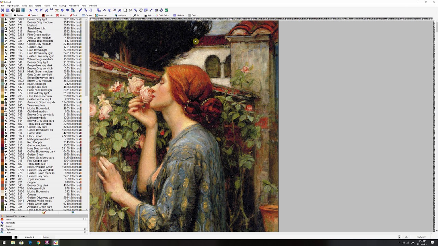
Task: Tick the Motifs panel checkbox
Action: coord(85,219)
